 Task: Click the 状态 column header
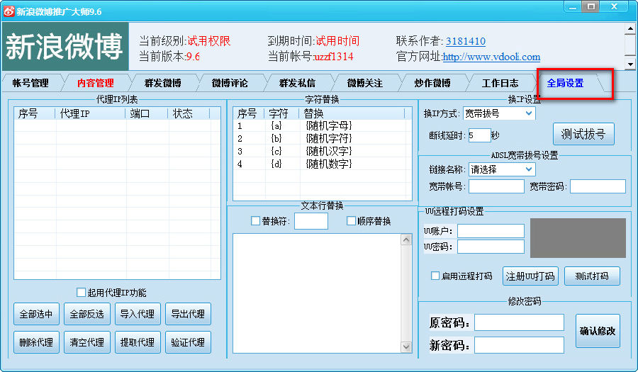click(x=189, y=113)
